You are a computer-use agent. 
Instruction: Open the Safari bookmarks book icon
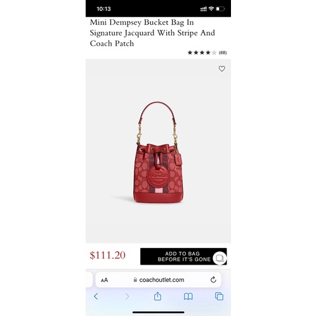click(x=188, y=296)
